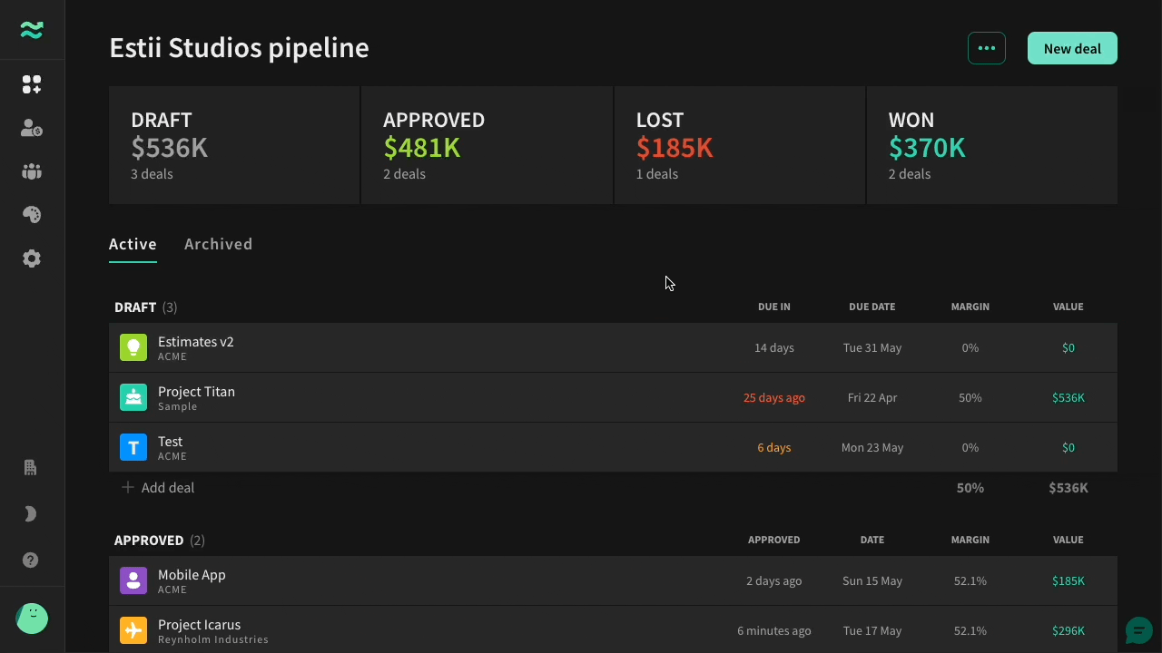Click the Mobile App purple person icon
This screenshot has width=1162, height=653.
pos(133,580)
